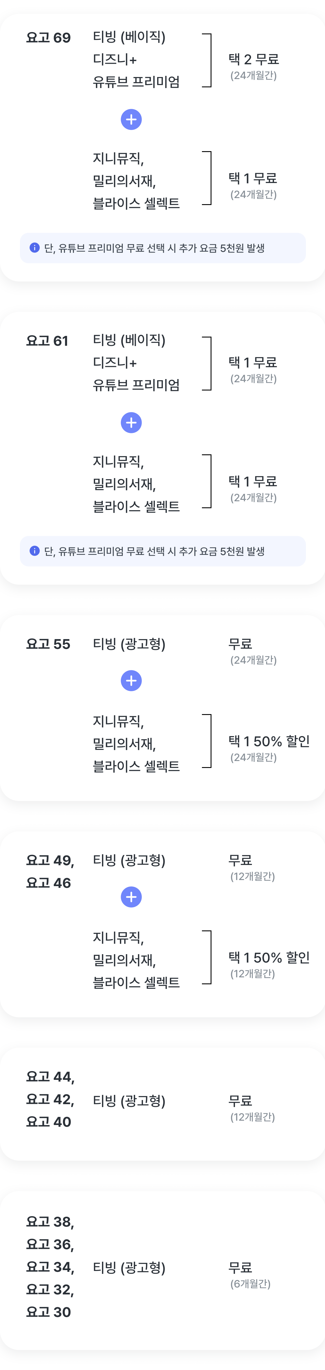Select the 요고 30 plan label

click(x=48, y=1312)
